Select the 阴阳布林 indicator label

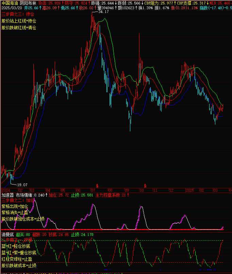point(28,3)
